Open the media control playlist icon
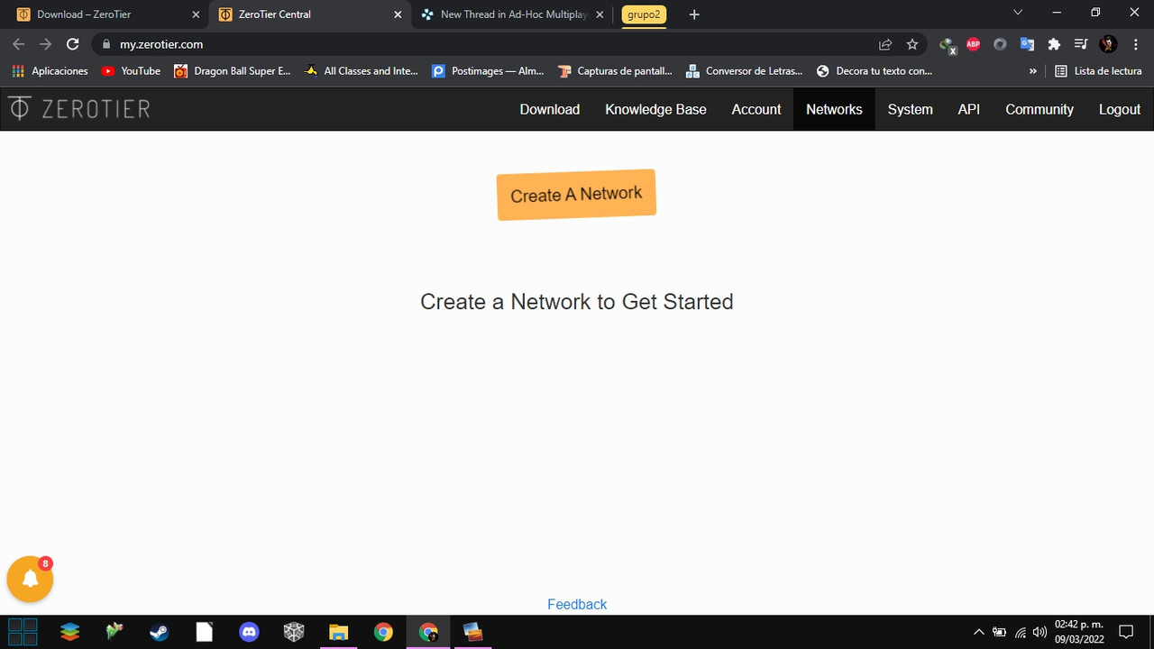This screenshot has width=1154, height=649. [x=1081, y=44]
